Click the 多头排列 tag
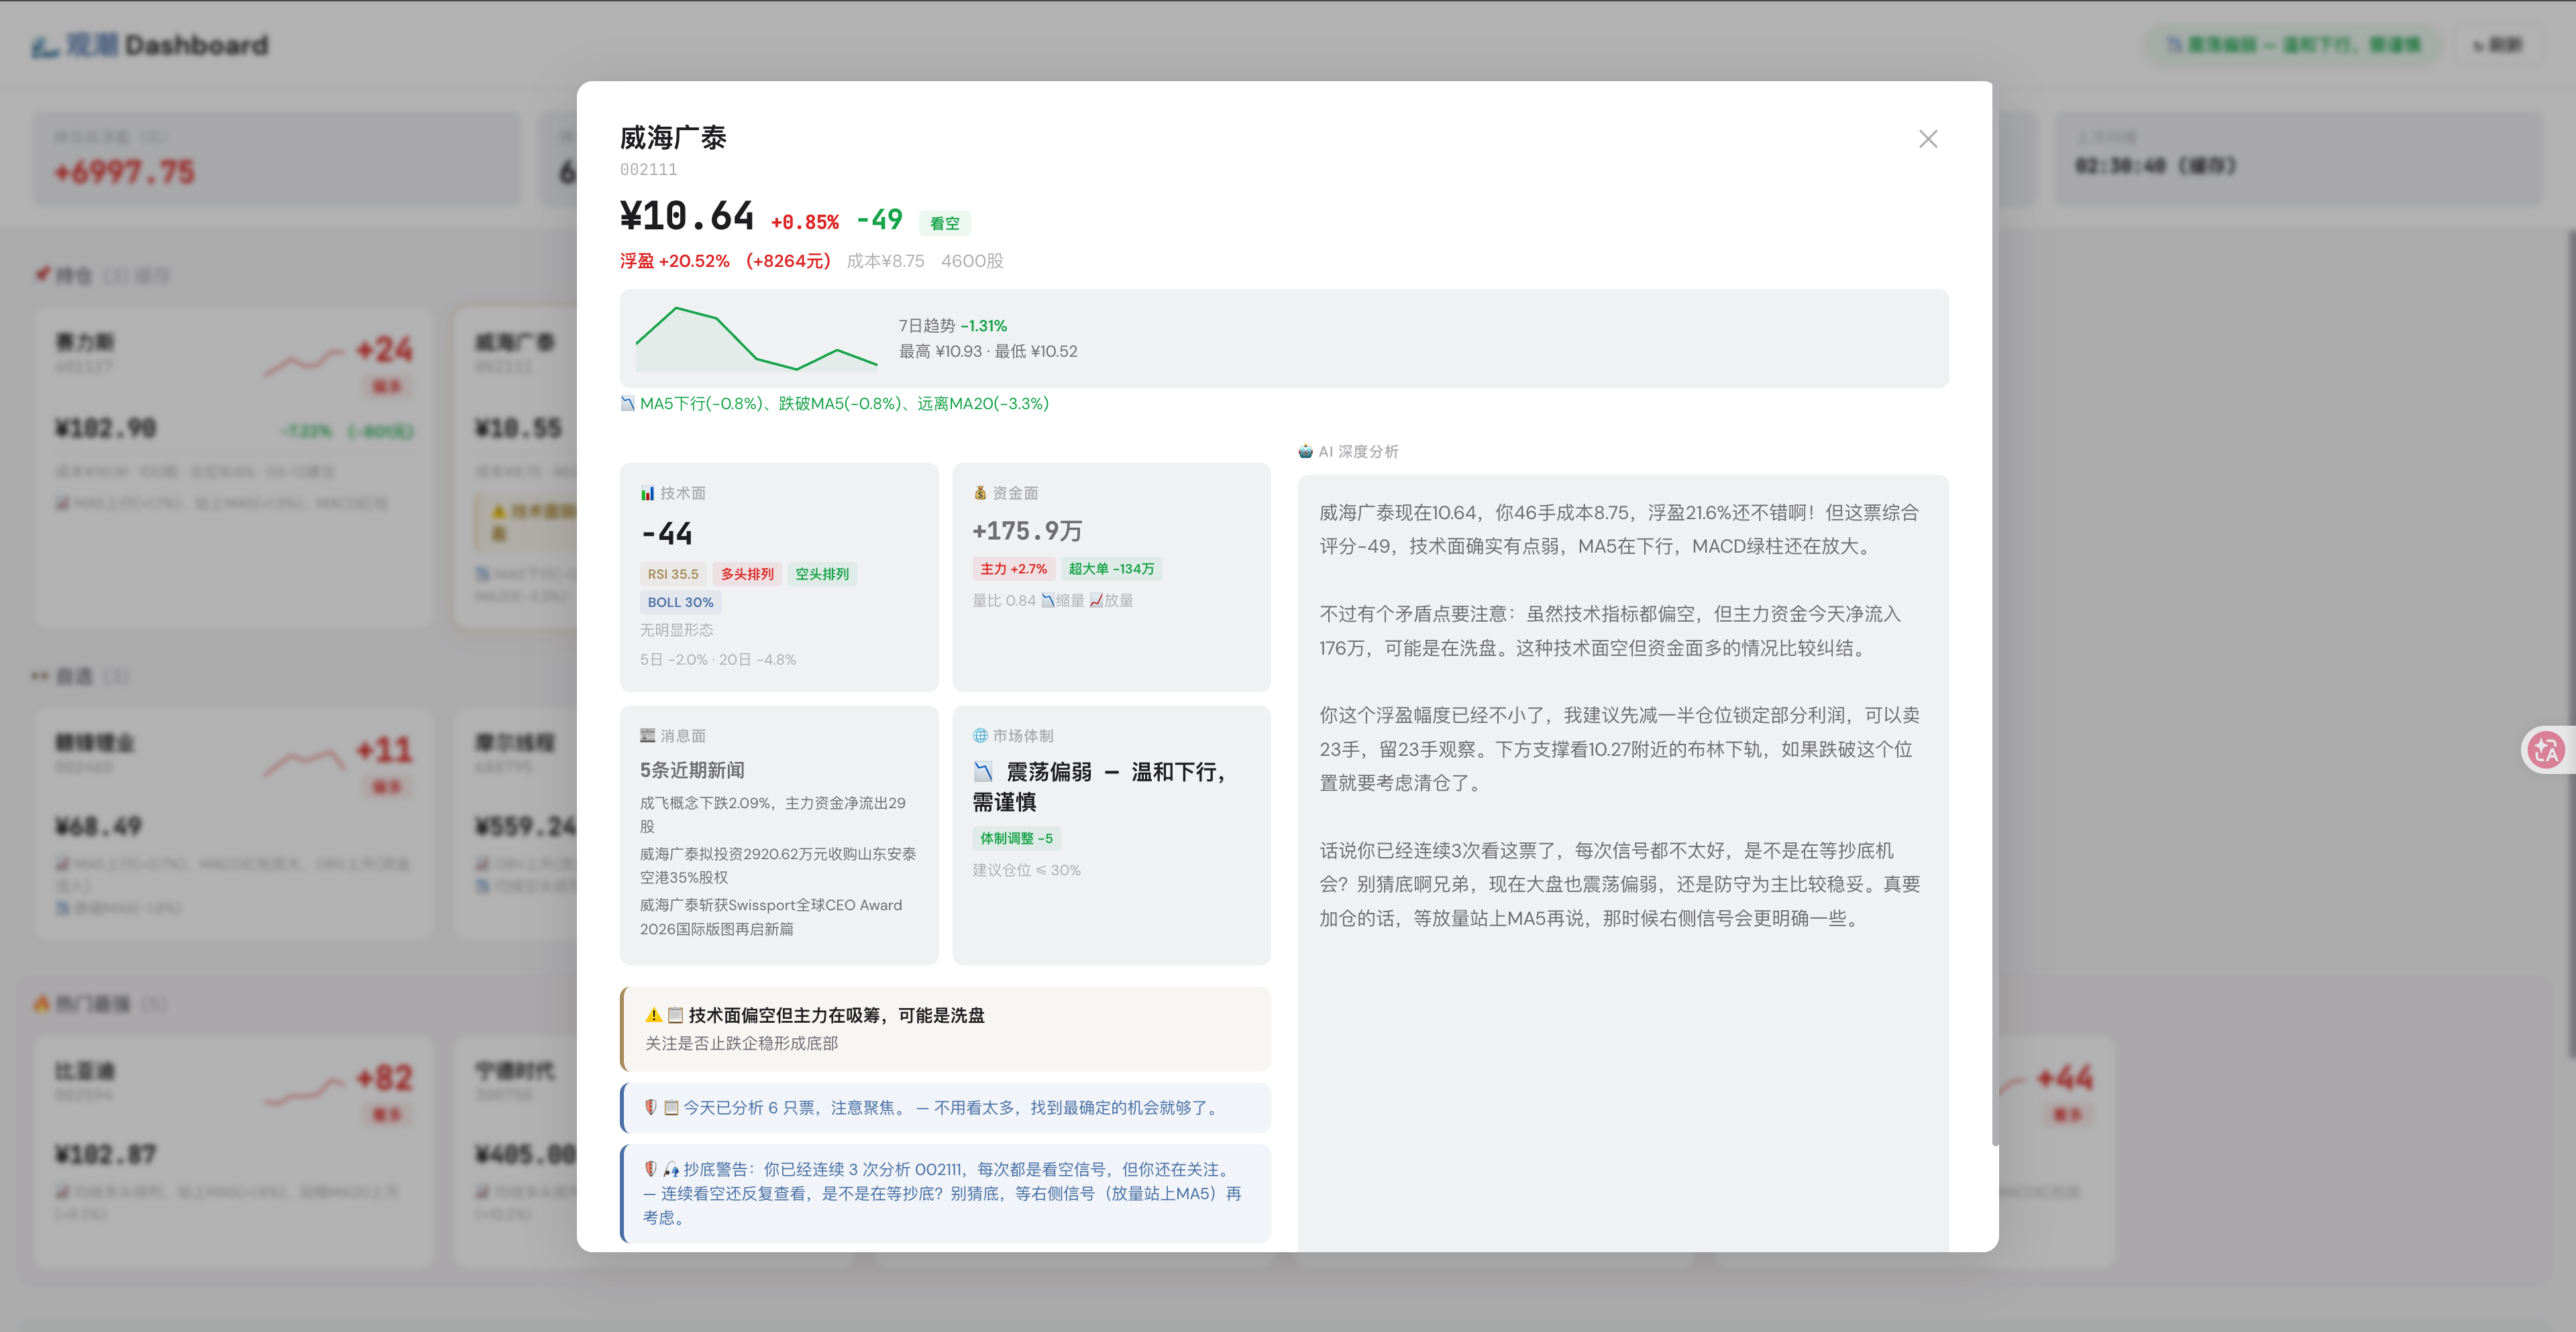This screenshot has width=2576, height=1332. tap(747, 574)
